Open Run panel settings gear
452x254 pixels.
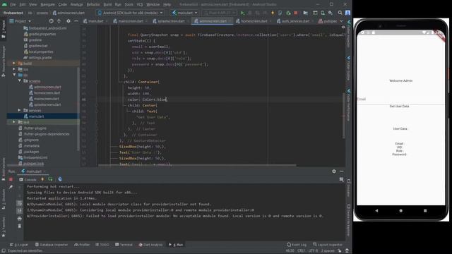pyautogui.click(x=334, y=171)
